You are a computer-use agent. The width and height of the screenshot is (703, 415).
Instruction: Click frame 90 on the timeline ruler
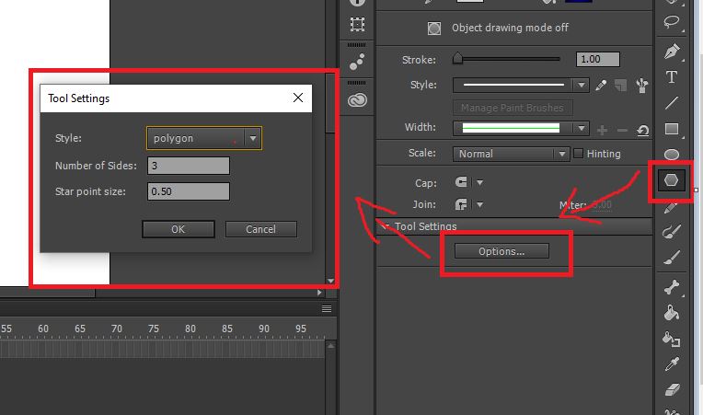point(263,329)
